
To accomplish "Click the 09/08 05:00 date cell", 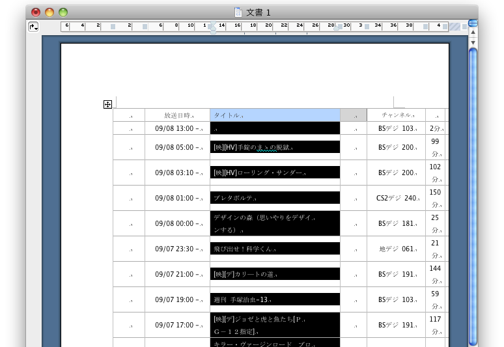I will tap(177, 147).
